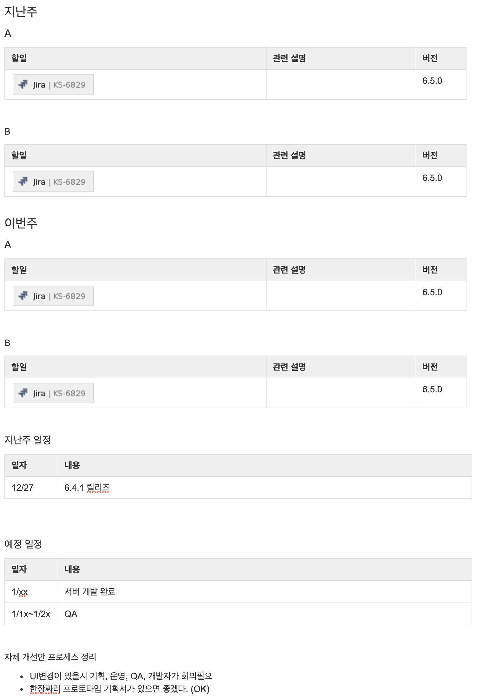
Task: Click the 1/1x~1/2x date cell
Action: pos(31,614)
